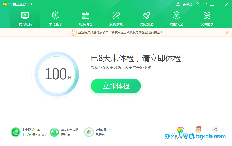Minimize the 360 window
Image resolution: width=232 pixels, height=146 pixels.
point(219,4)
